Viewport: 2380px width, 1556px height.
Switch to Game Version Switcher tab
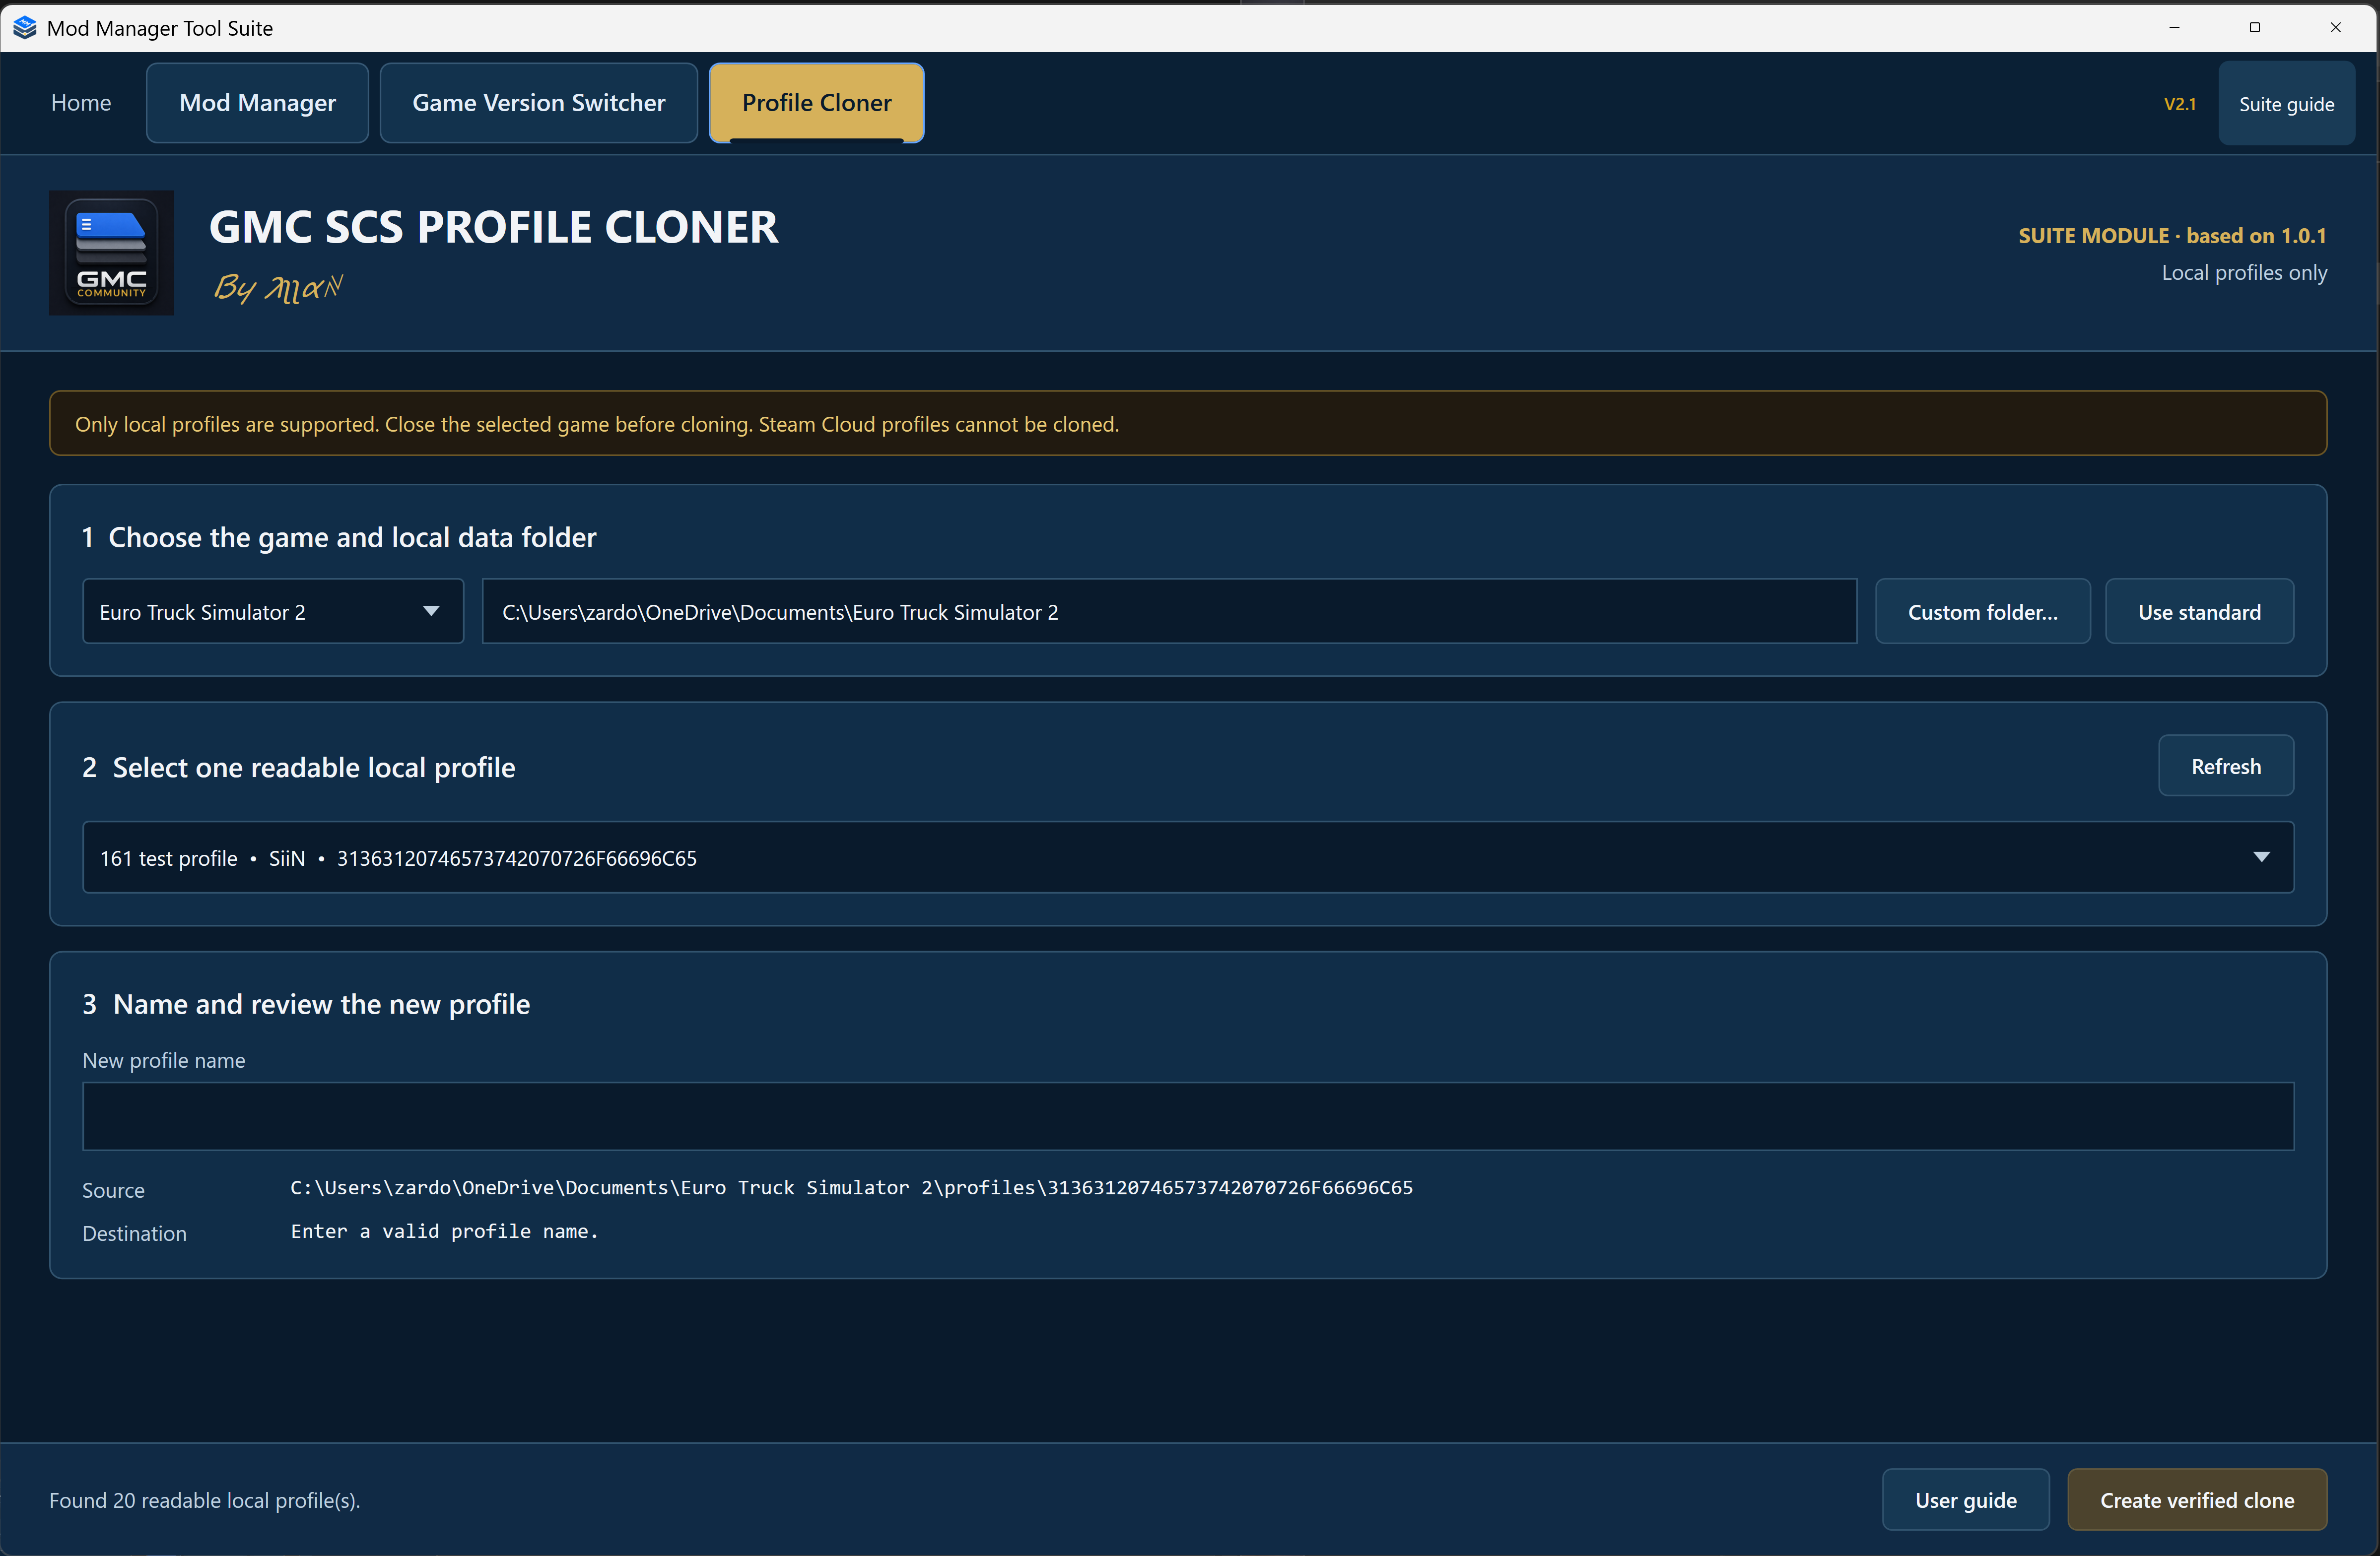click(538, 103)
